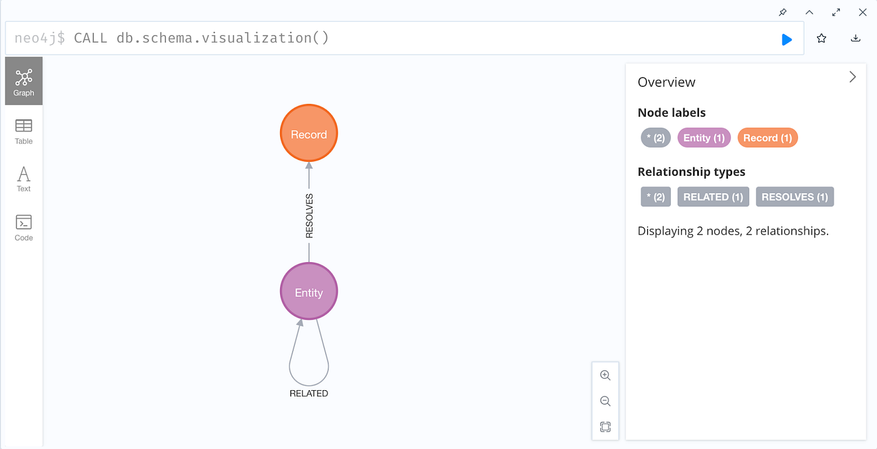Run the query with the play button

coord(787,39)
